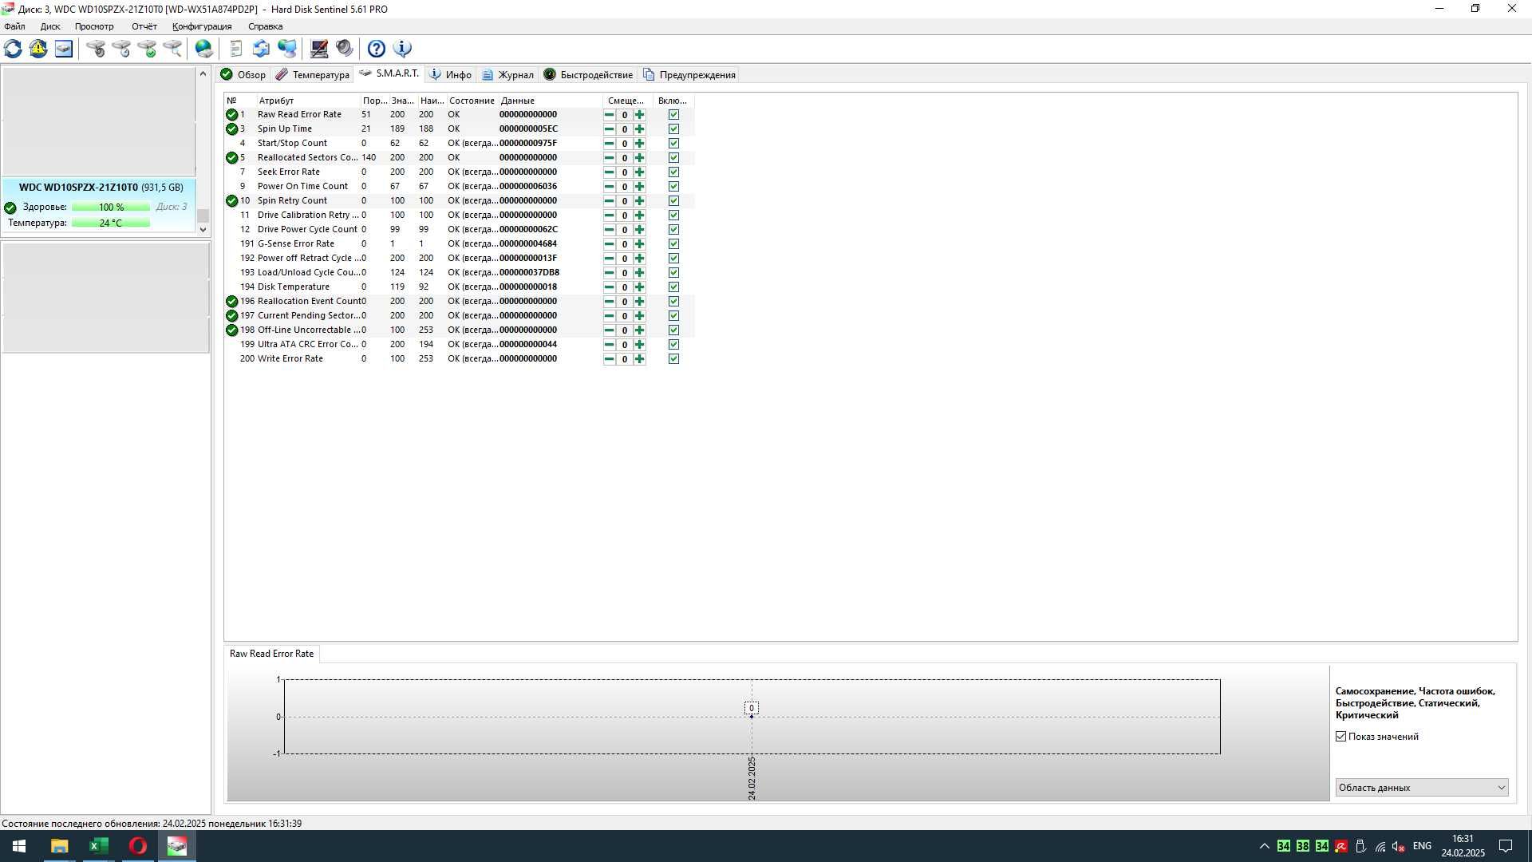The width and height of the screenshot is (1532, 862).
Task: Click the monitor configuration toolbar icon
Action: (x=319, y=49)
